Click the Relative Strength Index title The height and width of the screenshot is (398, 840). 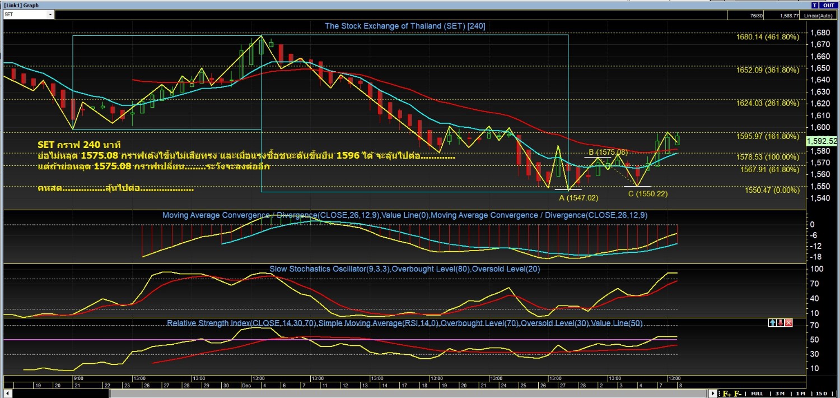pyautogui.click(x=404, y=323)
